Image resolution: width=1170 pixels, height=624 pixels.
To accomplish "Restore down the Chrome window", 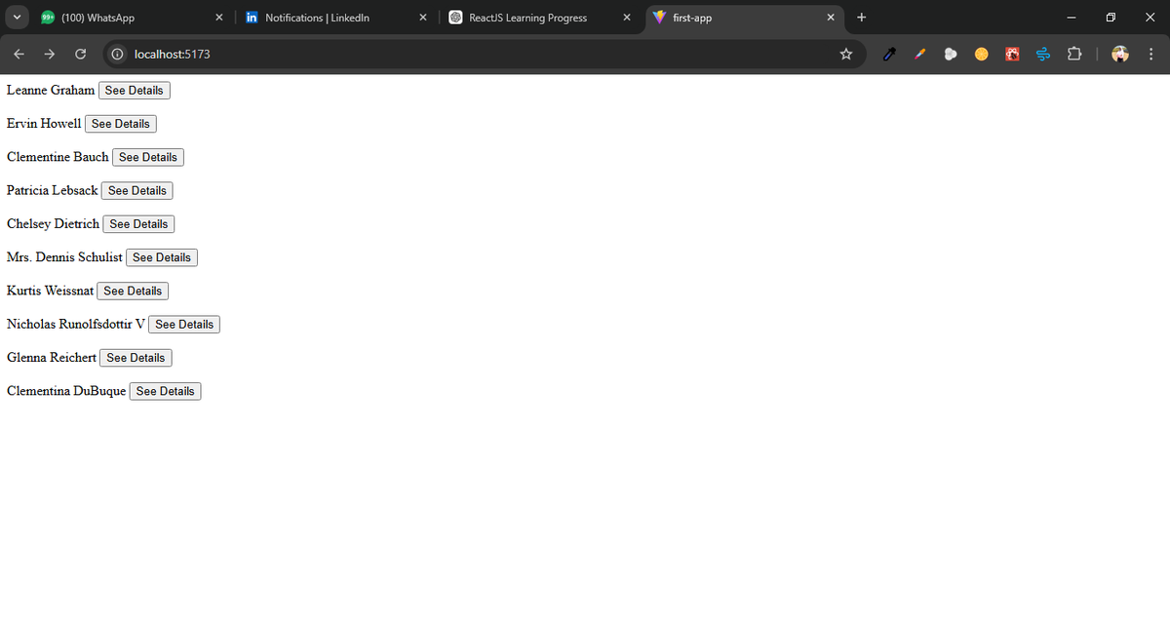I will (1111, 18).
